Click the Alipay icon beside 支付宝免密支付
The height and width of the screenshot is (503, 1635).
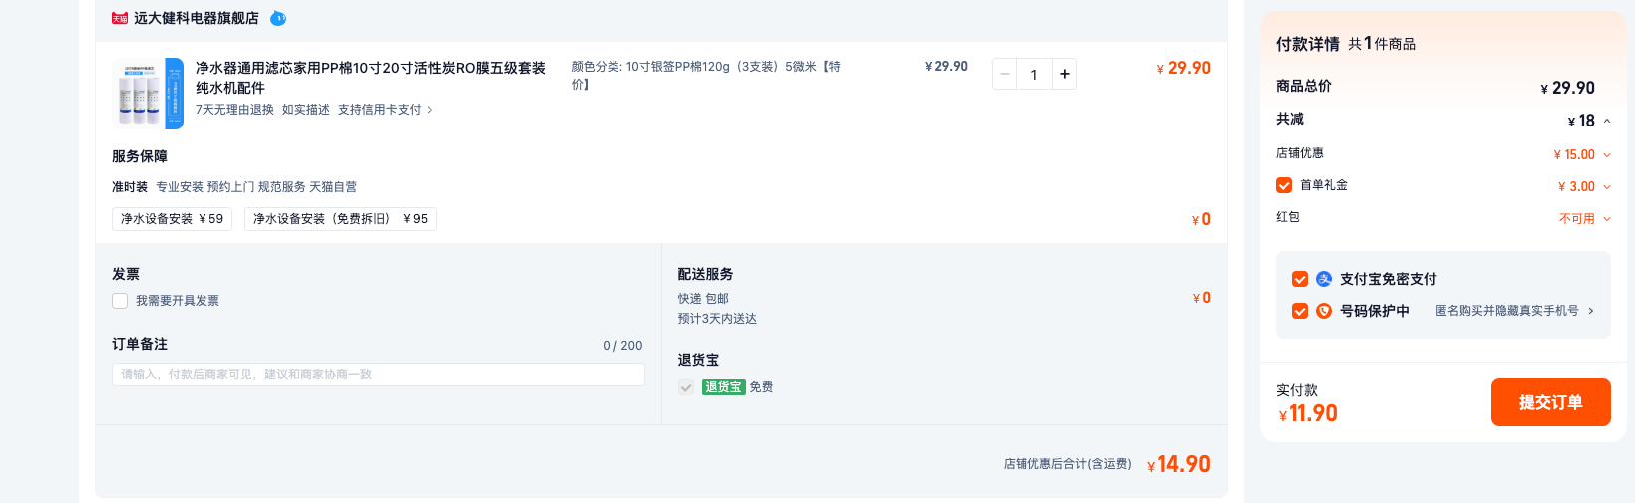click(x=1324, y=279)
